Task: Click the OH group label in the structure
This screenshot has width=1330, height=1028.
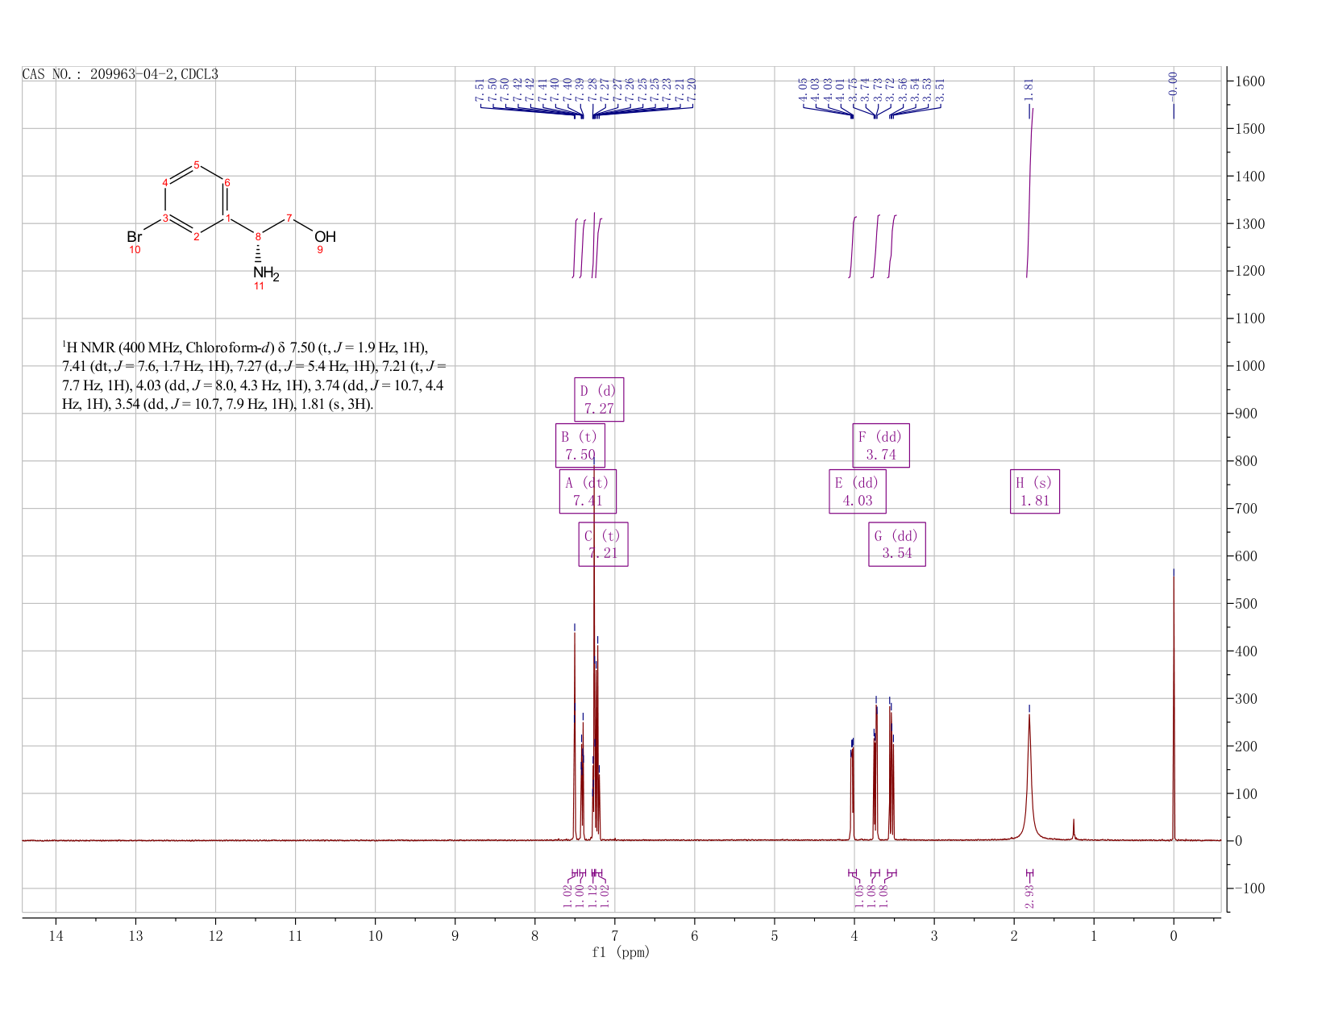Action: tap(325, 237)
